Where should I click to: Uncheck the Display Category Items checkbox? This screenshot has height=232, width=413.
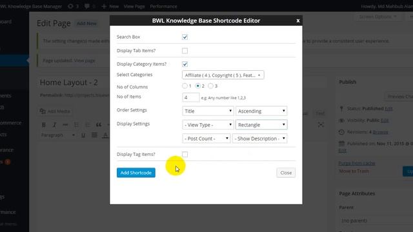pos(185,64)
